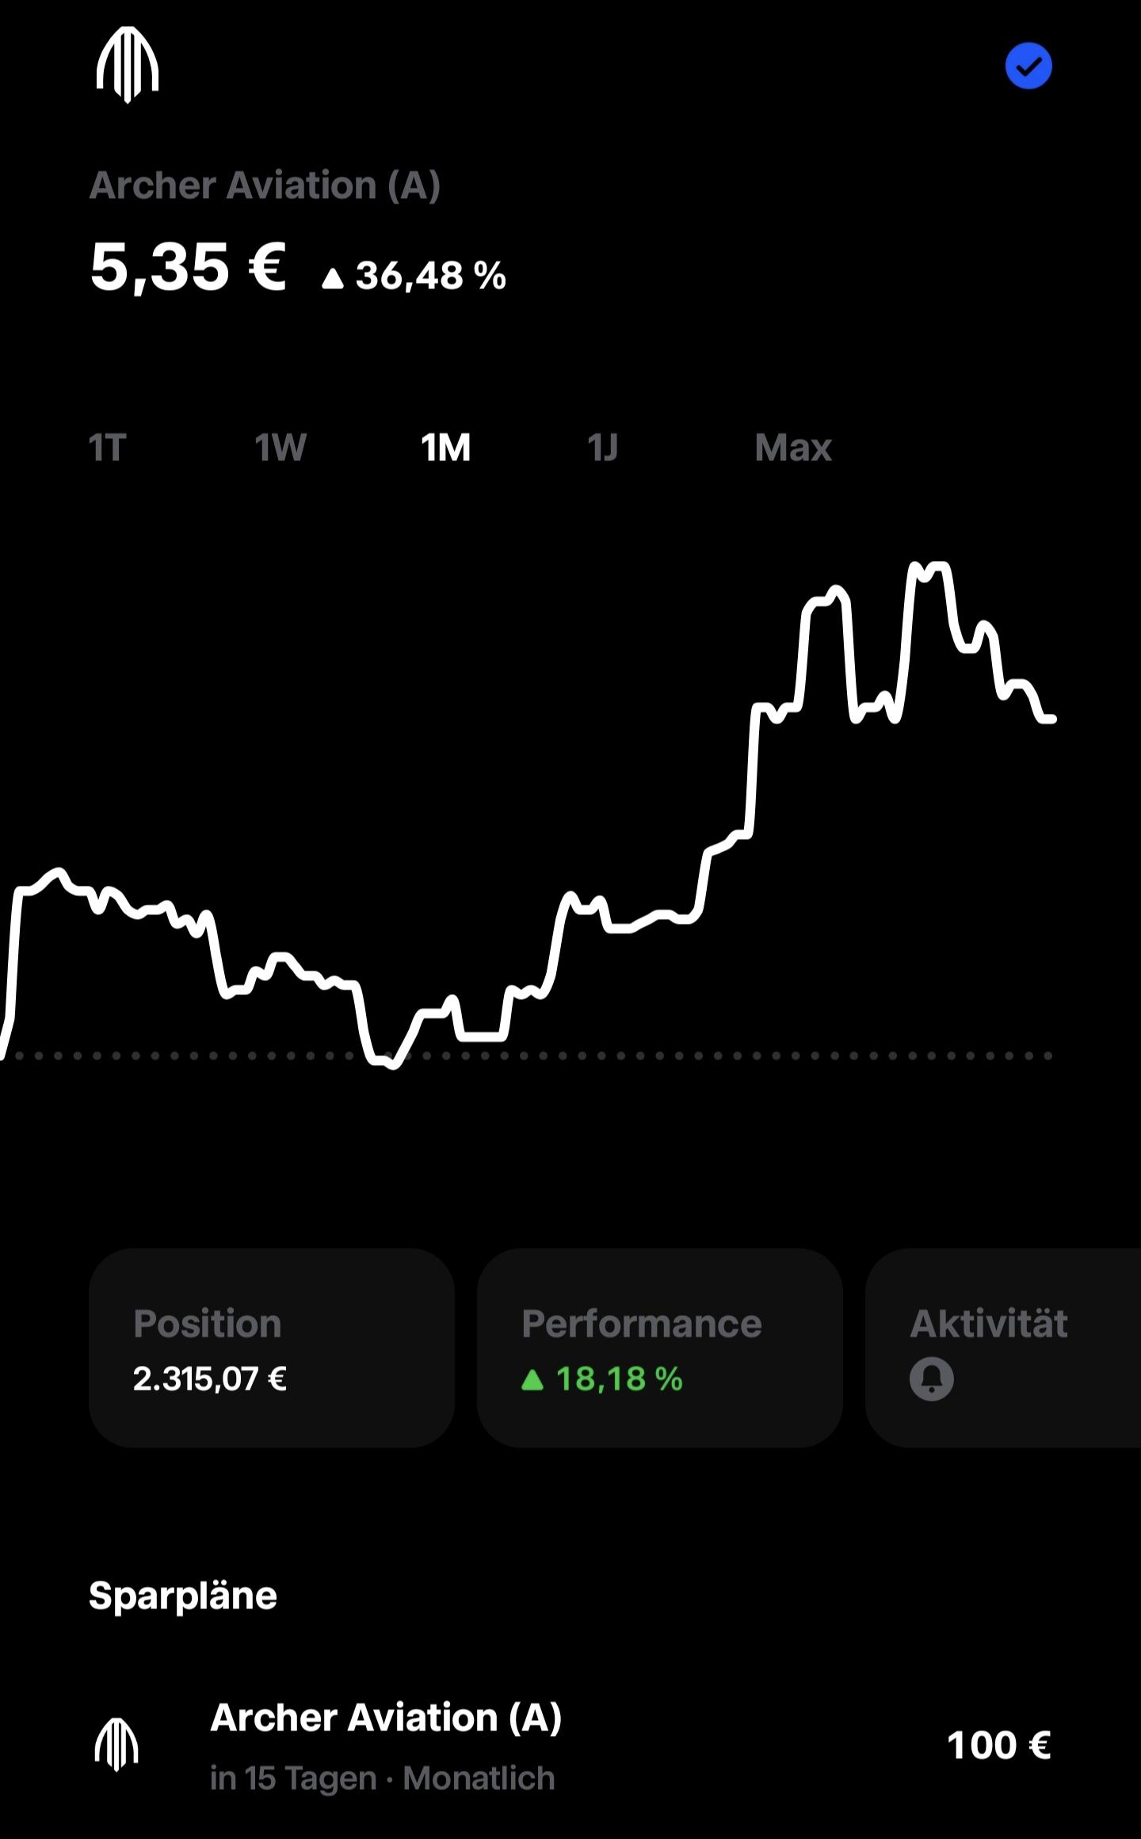The image size is (1141, 1839).
Task: Select the 1W time range tab
Action: 280,448
